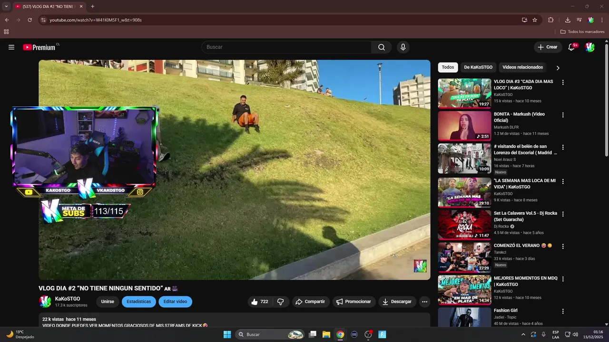
Task: Click the site info icon in address bar
Action: click(43, 20)
